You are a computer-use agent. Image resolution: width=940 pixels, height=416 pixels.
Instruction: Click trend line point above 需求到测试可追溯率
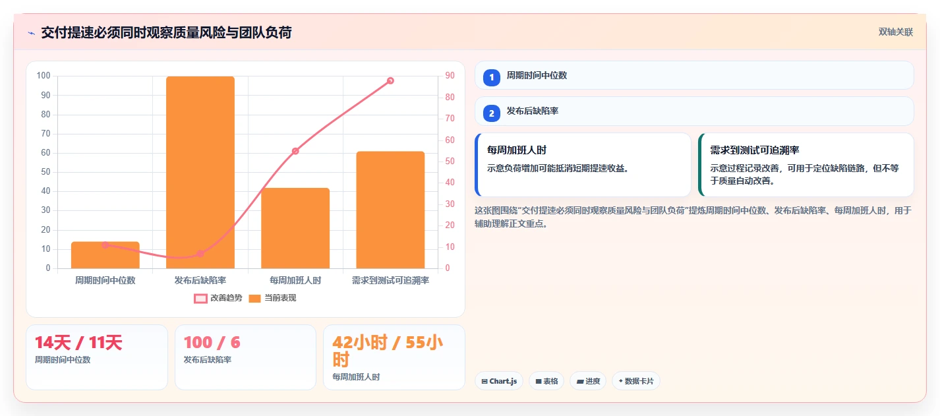(x=390, y=80)
